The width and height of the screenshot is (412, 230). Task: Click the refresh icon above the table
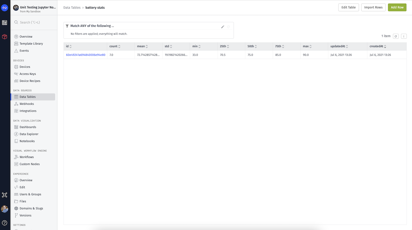396,36
